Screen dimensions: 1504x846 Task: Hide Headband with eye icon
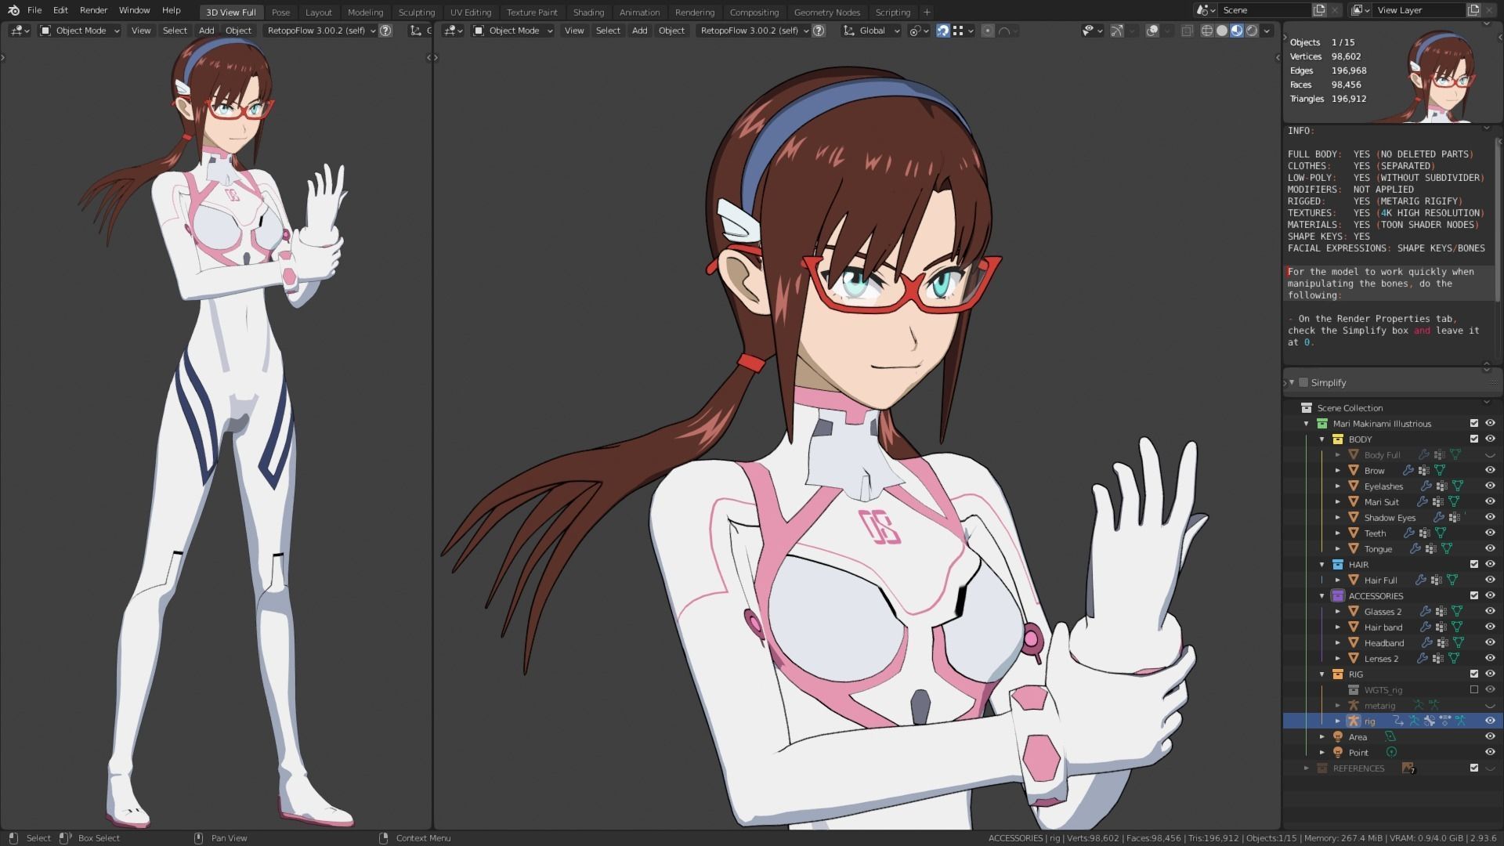click(1490, 642)
